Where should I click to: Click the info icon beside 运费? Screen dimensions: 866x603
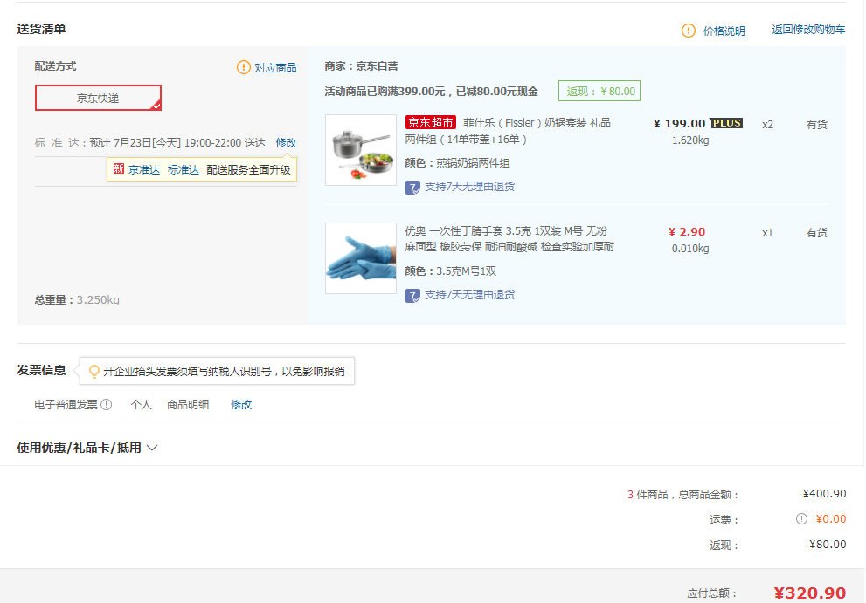coord(801,519)
